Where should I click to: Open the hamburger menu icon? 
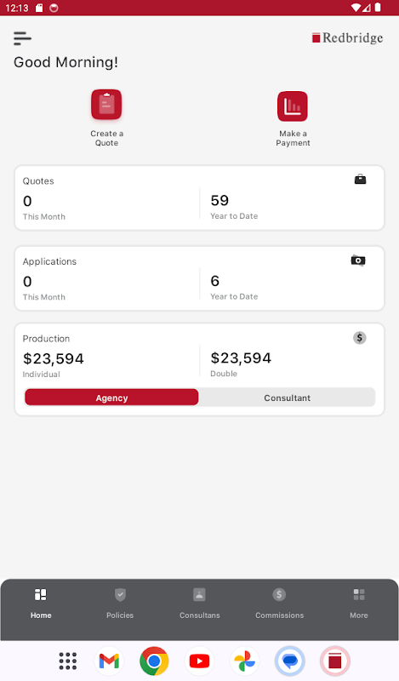[22, 38]
